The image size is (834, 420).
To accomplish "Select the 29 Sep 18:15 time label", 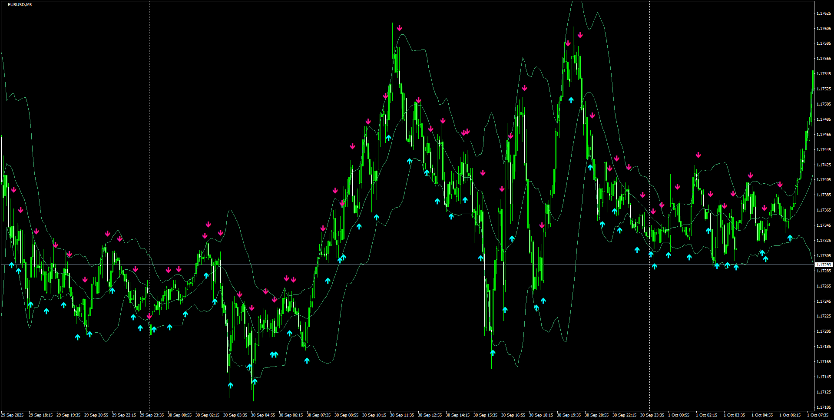I will (x=40, y=415).
